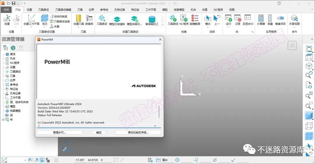This screenshot has height=164, width=315.
Task: Select 参考线 in the explorer tree
Action: (x=14, y=84)
